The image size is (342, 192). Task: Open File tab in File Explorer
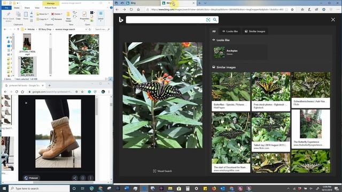click(x=6, y=7)
